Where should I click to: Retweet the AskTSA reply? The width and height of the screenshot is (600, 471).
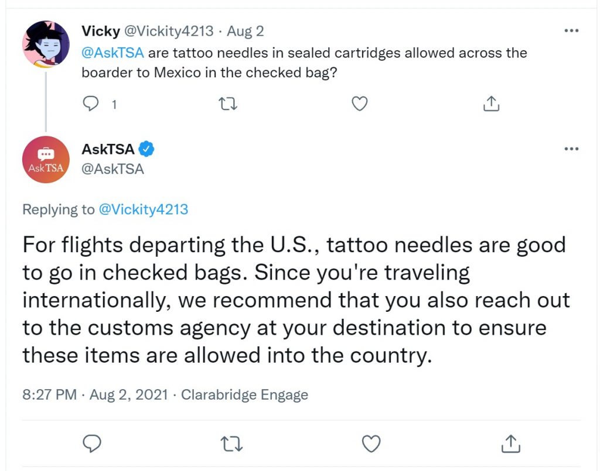232,444
